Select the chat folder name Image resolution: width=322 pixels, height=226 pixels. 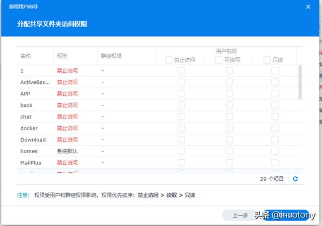[26, 117]
